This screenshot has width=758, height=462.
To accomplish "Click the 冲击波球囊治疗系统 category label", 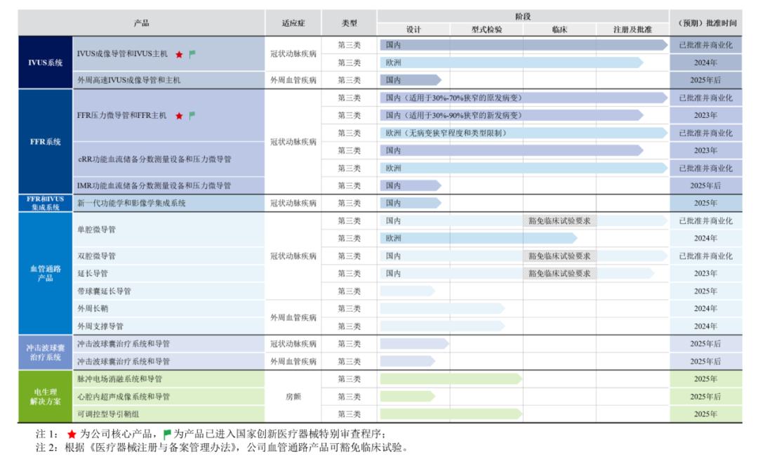I will click(46, 352).
